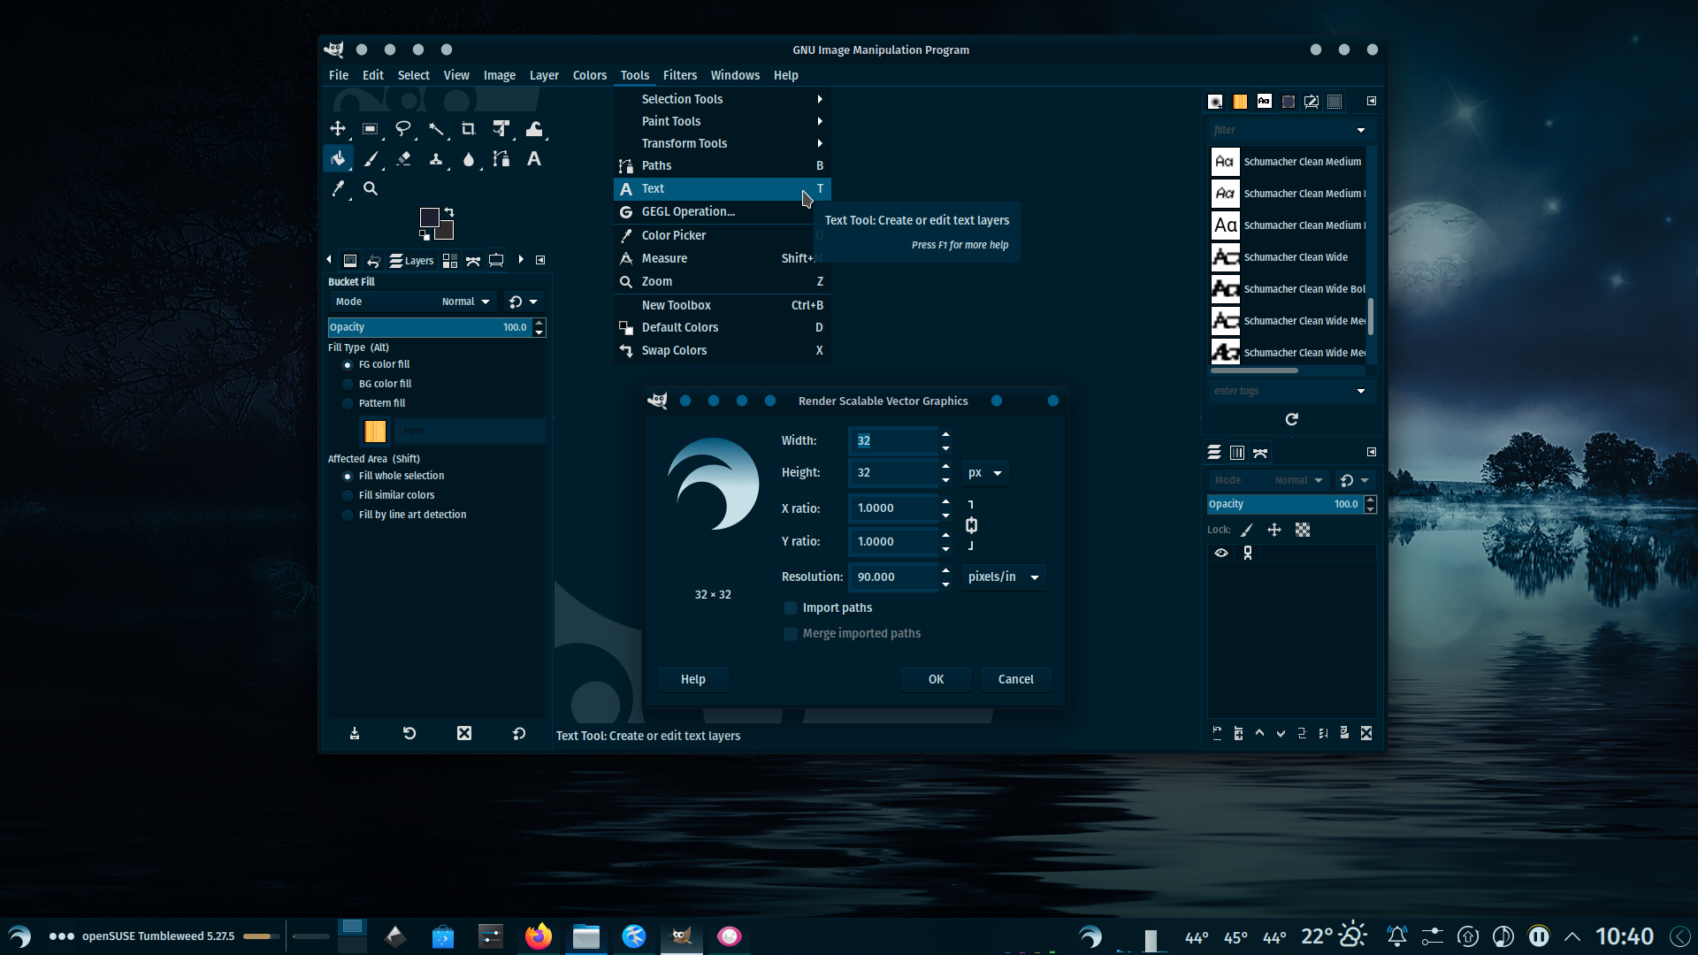Choose Pattern fill radio button
The width and height of the screenshot is (1698, 955).
[348, 403]
